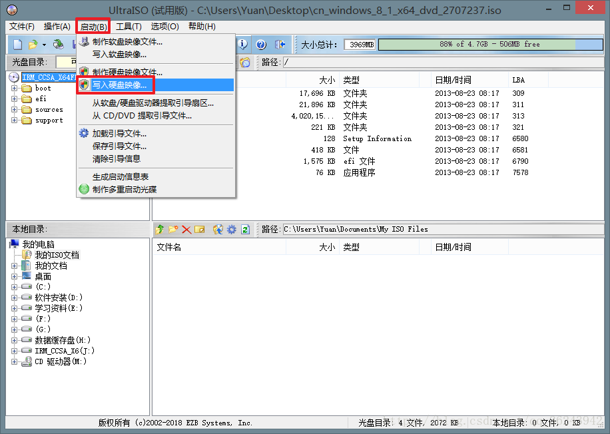The width and height of the screenshot is (610, 434).
Task: Click the local go-up folder icon
Action: click(160, 229)
